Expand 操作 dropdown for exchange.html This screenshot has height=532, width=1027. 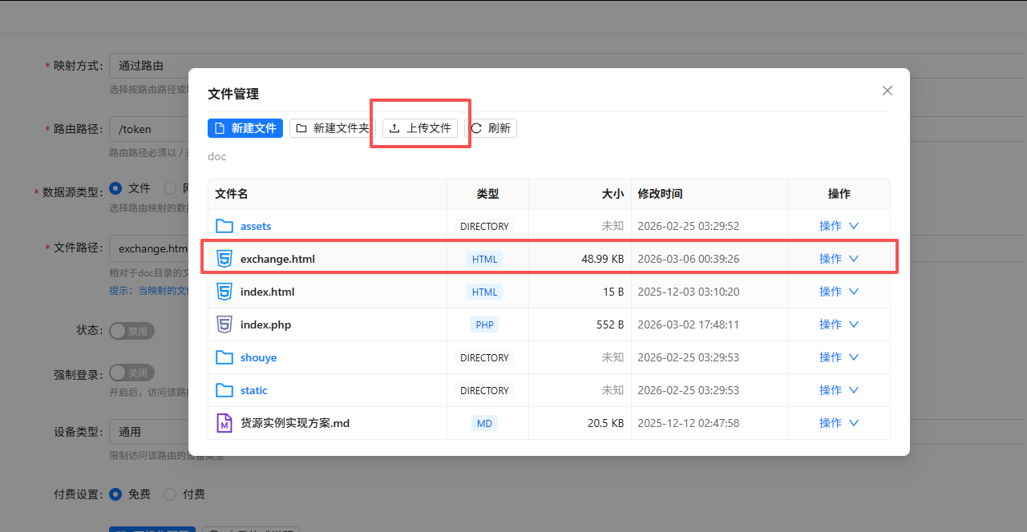pos(839,259)
